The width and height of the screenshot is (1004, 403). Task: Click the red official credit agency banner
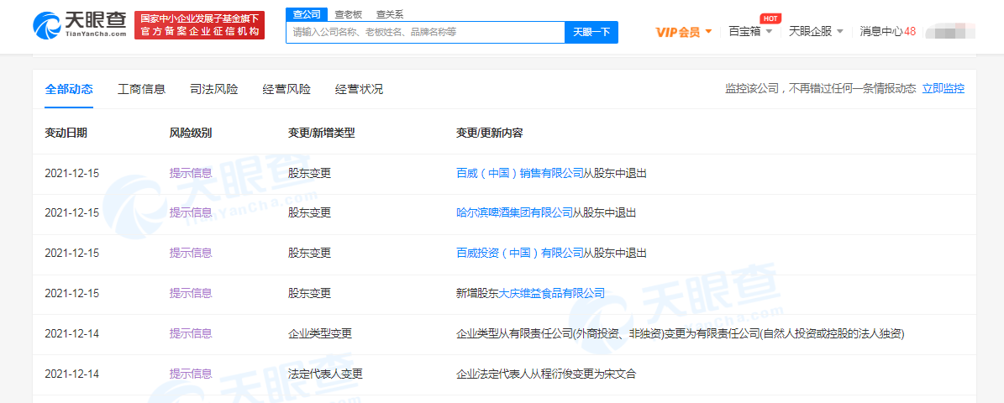[200, 25]
